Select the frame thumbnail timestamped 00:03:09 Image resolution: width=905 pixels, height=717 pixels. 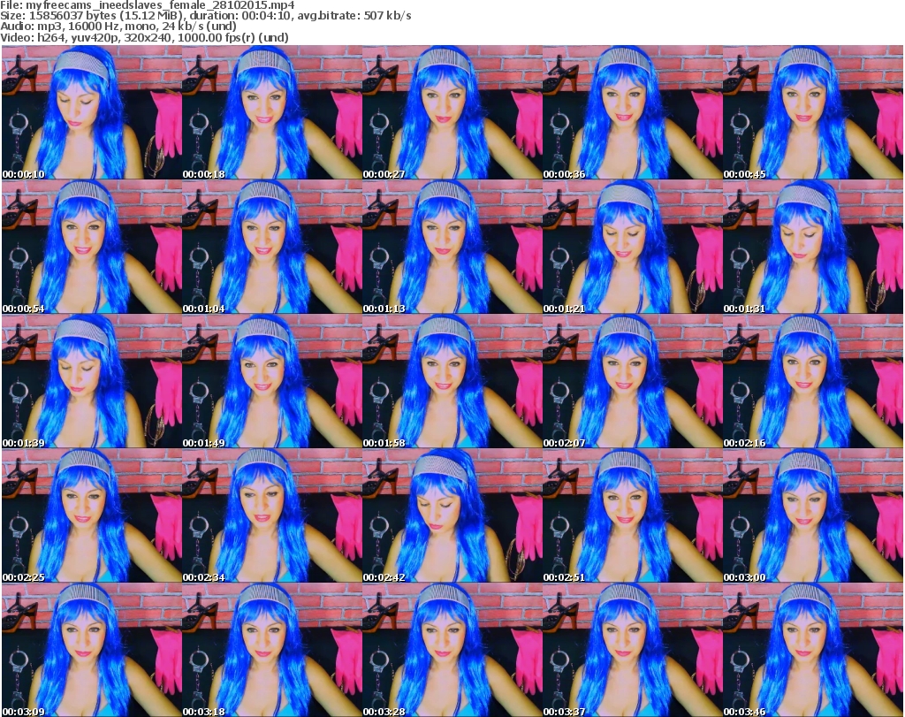tap(92, 650)
